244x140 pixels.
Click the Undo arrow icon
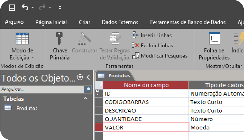point(25,7)
